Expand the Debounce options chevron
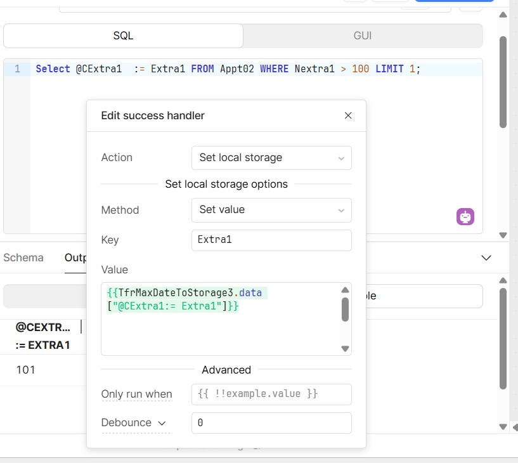 tap(162, 422)
